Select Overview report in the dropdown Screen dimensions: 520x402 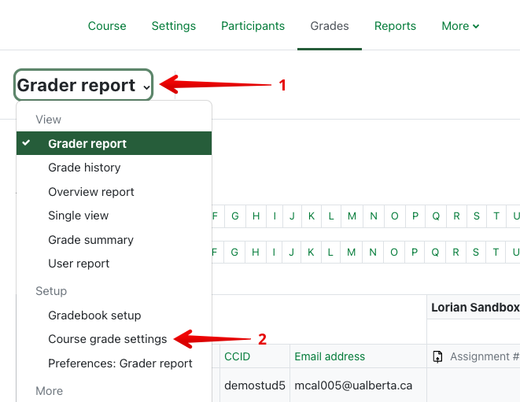point(91,192)
